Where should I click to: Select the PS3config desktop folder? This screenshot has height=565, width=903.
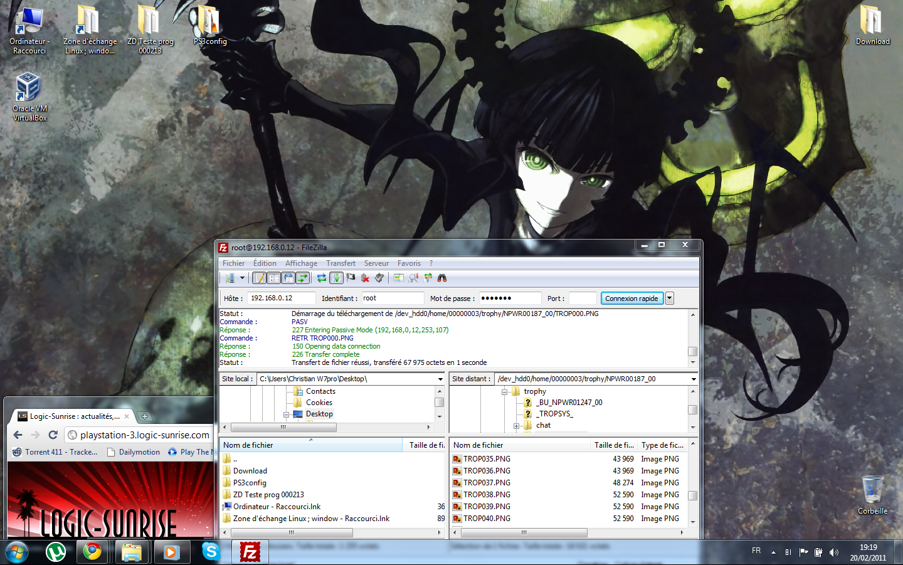point(210,26)
